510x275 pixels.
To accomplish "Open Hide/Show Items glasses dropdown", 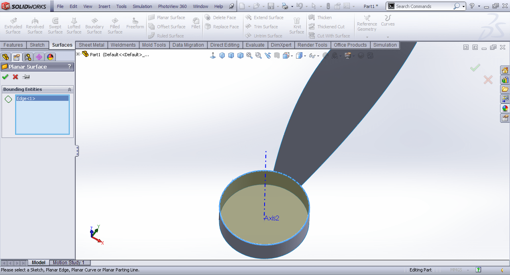I will [314, 55].
